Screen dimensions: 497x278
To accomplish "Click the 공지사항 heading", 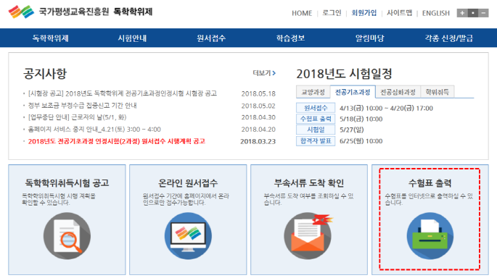I will tap(45, 73).
